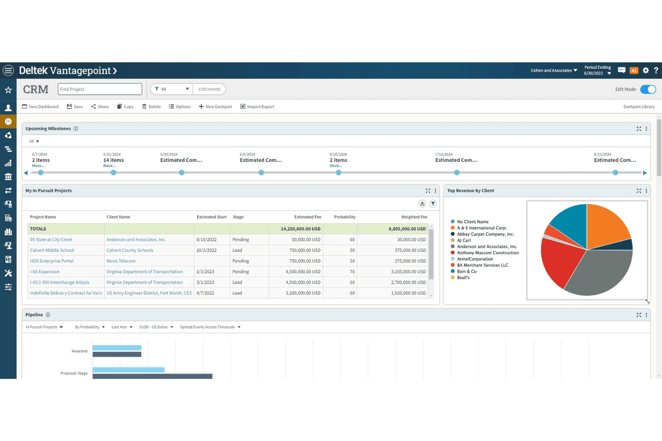Advance the milestones timeline with right arrow
Image resolution: width=662 pixels, height=441 pixels.
tap(645, 173)
